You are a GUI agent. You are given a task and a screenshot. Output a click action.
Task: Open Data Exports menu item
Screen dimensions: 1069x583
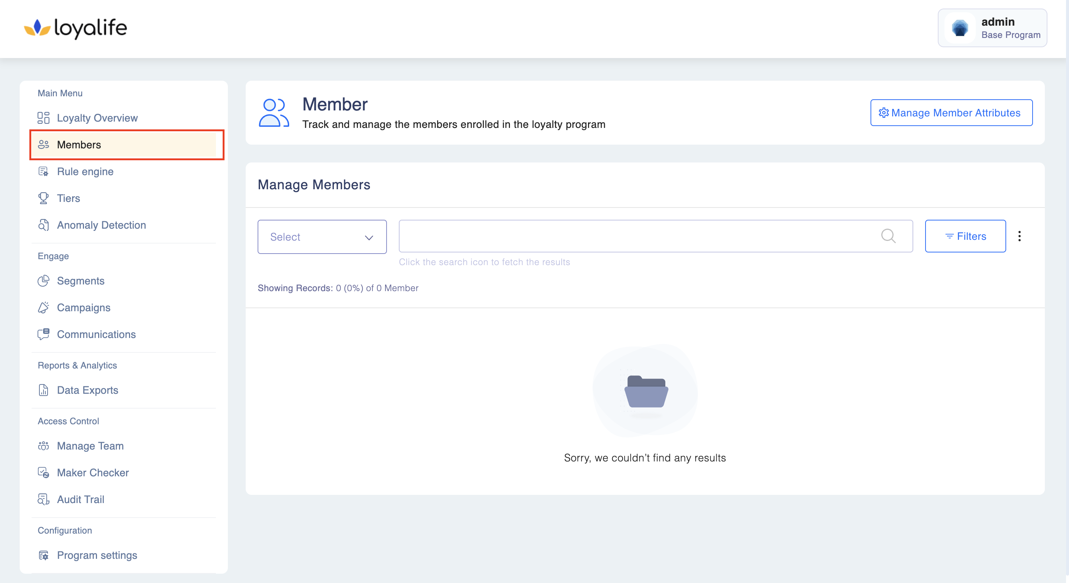87,390
